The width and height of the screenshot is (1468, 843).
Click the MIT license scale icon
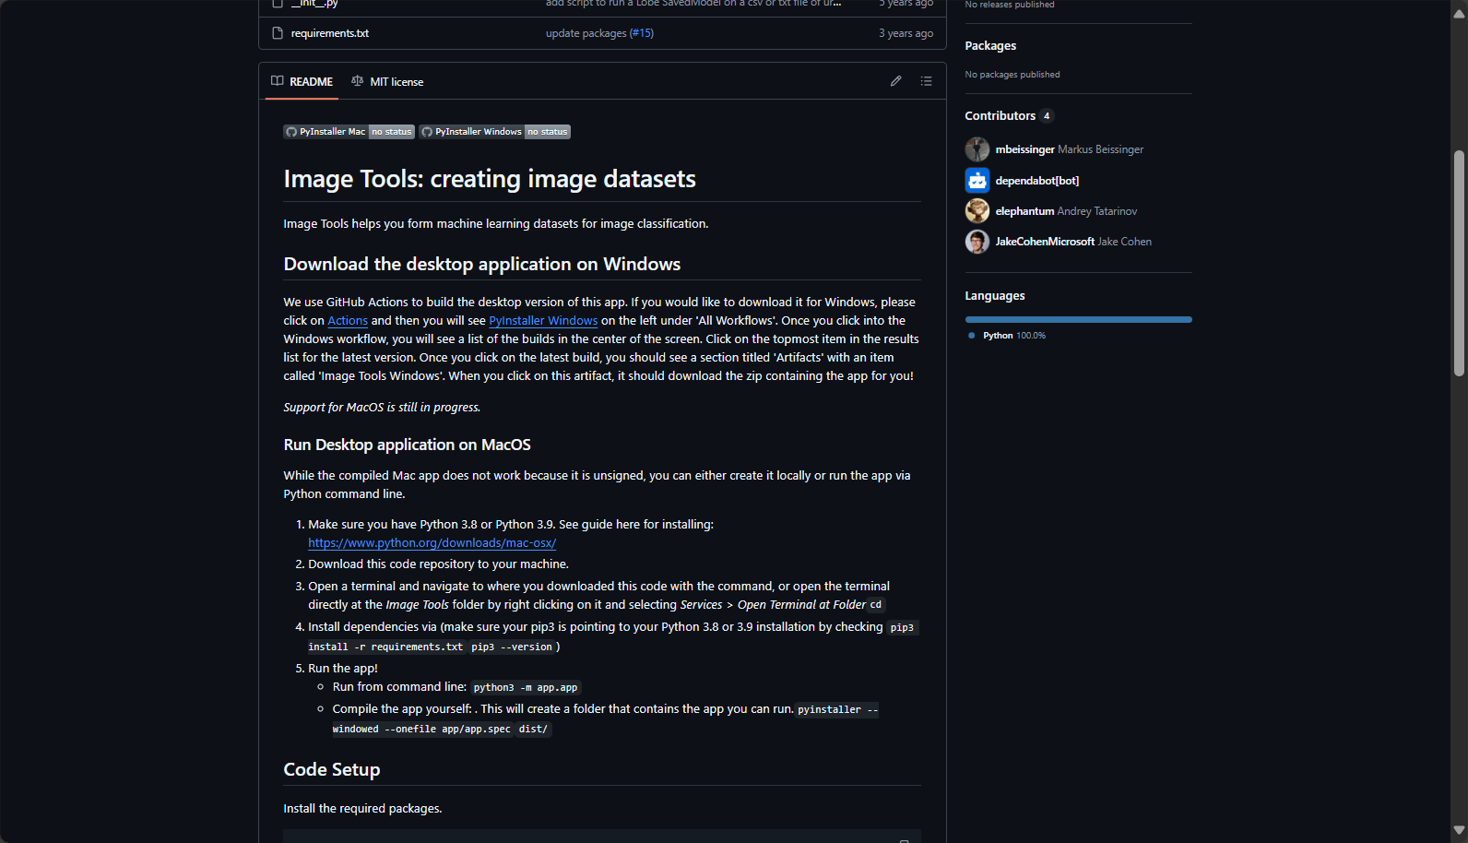pos(358,81)
